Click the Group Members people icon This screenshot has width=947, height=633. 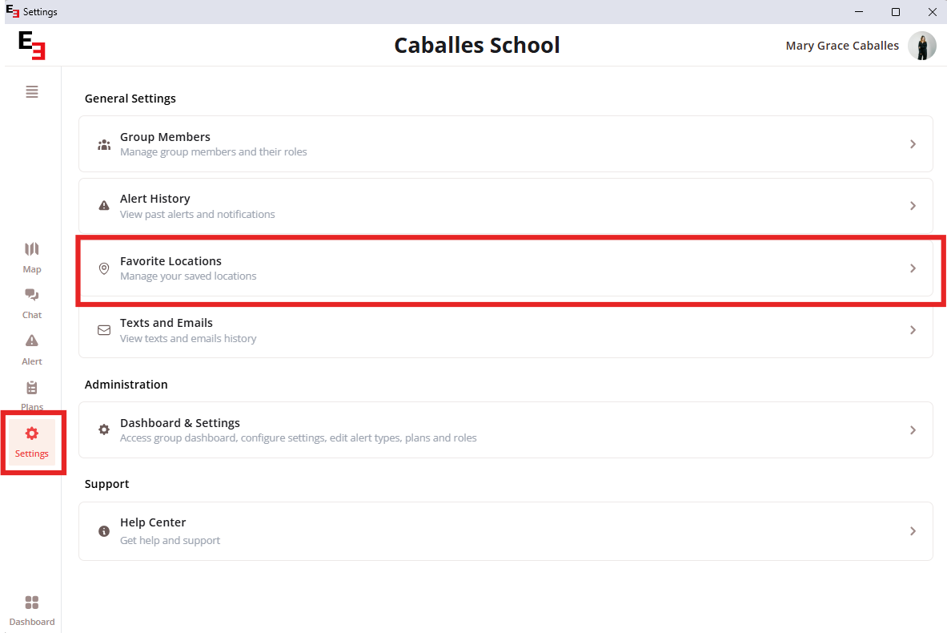coord(104,144)
